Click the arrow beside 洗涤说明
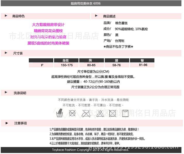184x154 pixels. [6, 93]
